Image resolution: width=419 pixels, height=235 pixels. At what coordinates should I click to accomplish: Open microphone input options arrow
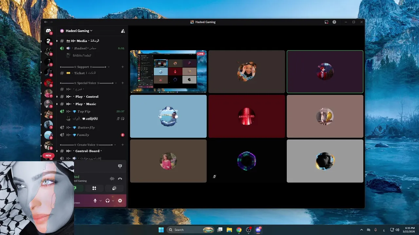(x=100, y=201)
